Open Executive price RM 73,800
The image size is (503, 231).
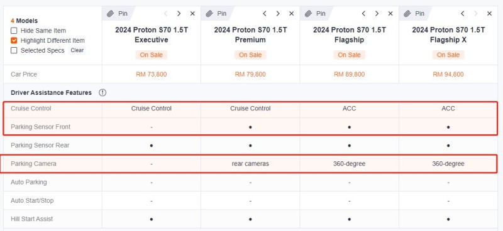152,74
